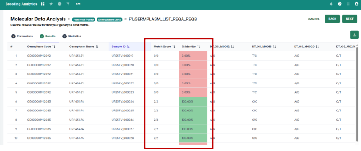Click the favorites star icon
Image resolution: width=361 pixels, height=151 pixels.
(51, 4)
